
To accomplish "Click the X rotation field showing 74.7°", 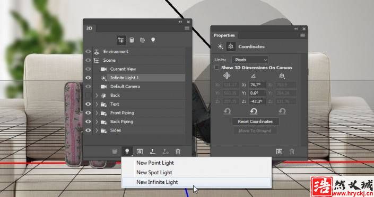I will (257, 85).
